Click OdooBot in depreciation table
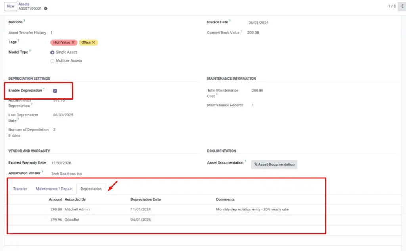The height and width of the screenshot is (251, 406). [x=72, y=220]
